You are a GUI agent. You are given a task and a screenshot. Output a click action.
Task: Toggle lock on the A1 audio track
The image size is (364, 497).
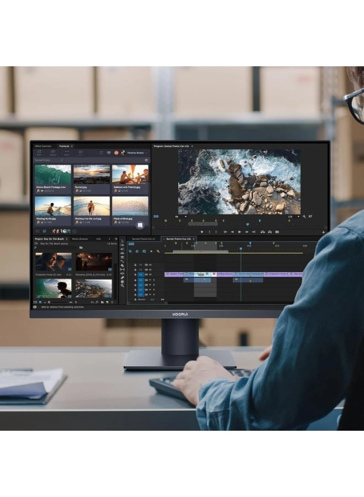pos(135,280)
